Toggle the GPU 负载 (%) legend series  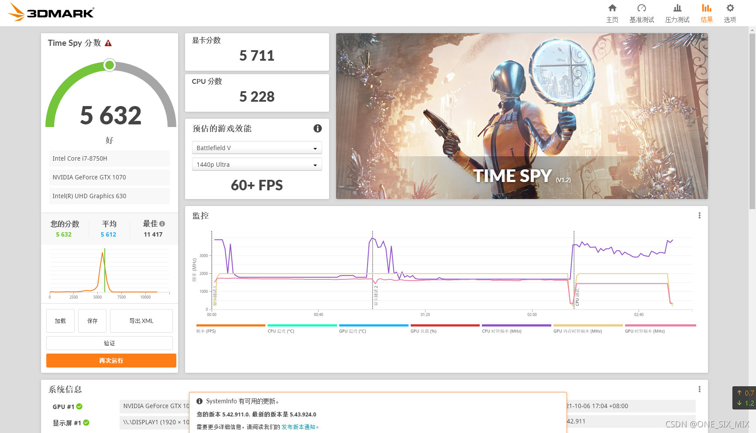point(445,329)
